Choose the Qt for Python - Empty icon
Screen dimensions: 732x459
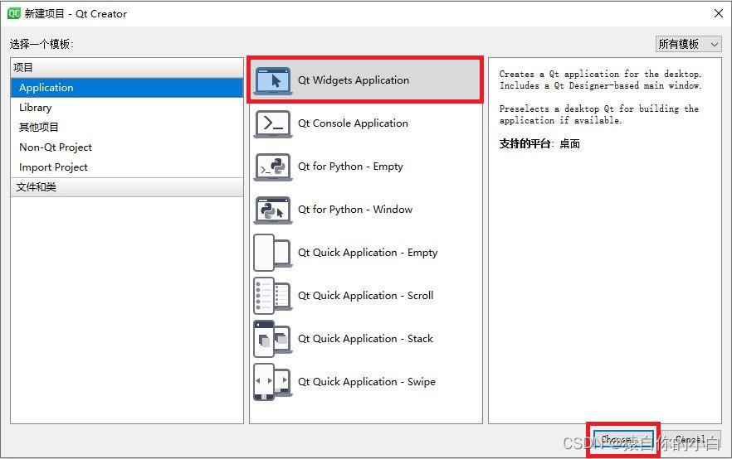coord(272,167)
